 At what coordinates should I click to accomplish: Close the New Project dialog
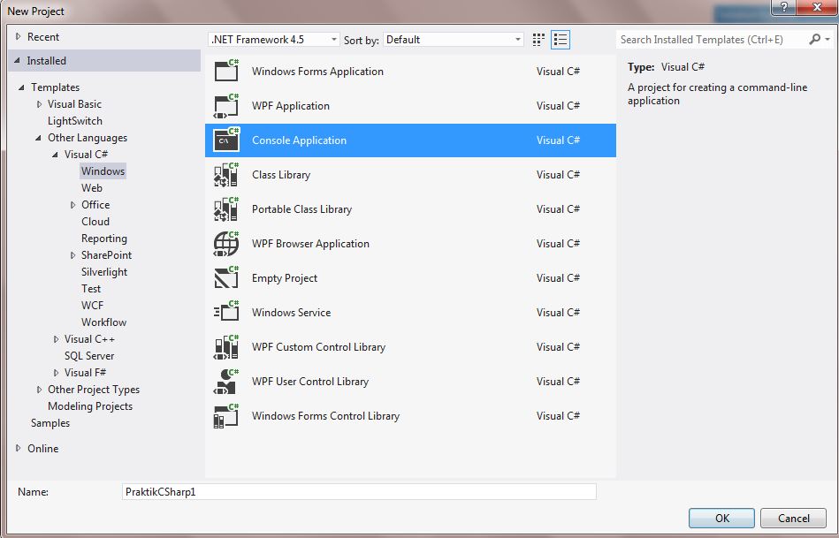click(817, 7)
